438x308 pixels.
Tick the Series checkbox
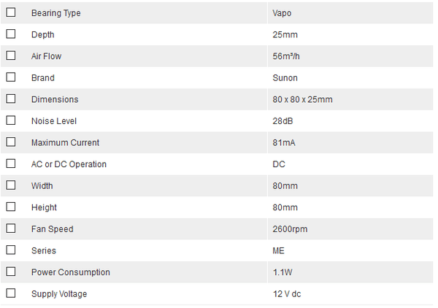[x=11, y=250]
